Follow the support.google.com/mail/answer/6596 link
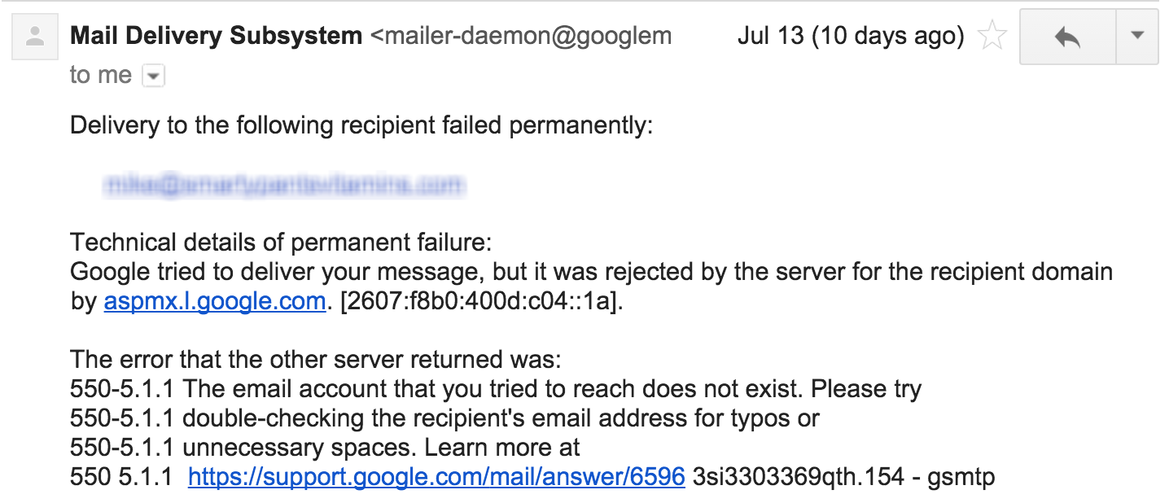 pyautogui.click(x=436, y=477)
